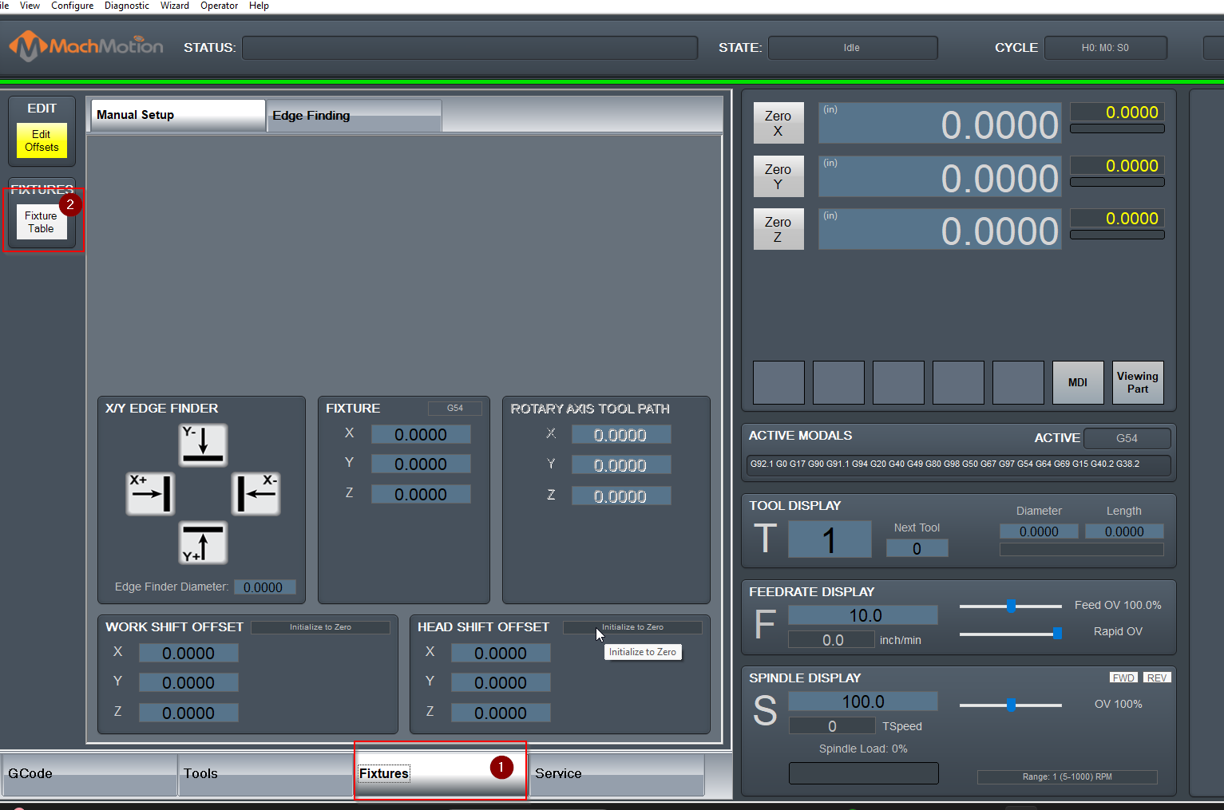Open the Configure menu
Viewport: 1224px width, 810px height.
pyautogui.click(x=72, y=6)
